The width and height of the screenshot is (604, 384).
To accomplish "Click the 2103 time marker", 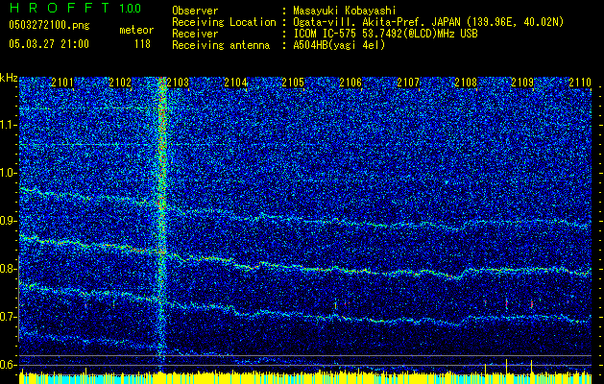I will coord(178,84).
